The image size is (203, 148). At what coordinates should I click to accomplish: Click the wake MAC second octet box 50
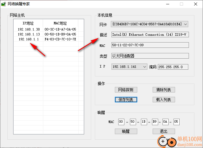pyautogui.click(x=133, y=122)
